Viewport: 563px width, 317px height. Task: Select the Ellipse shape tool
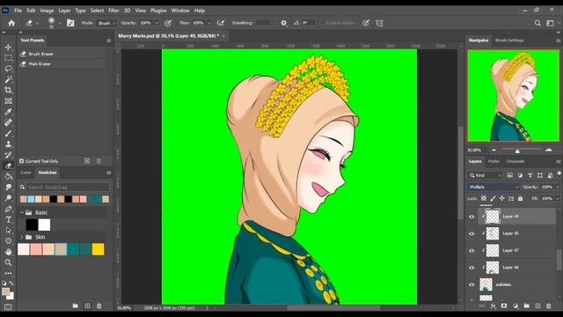tap(8, 241)
